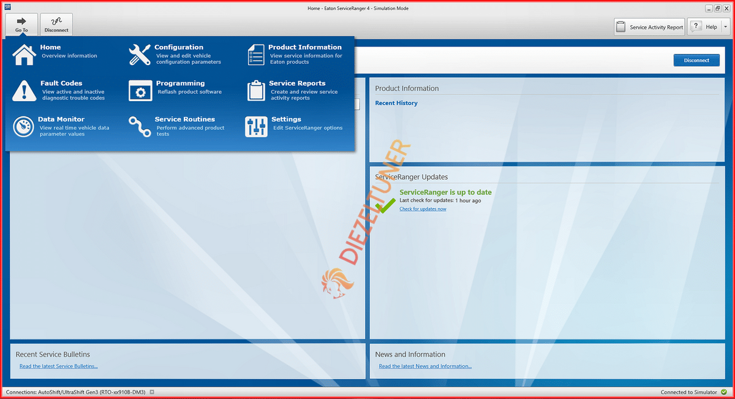Click the ServiceRanger Updates panel heading
This screenshot has width=735, height=399.
(411, 177)
